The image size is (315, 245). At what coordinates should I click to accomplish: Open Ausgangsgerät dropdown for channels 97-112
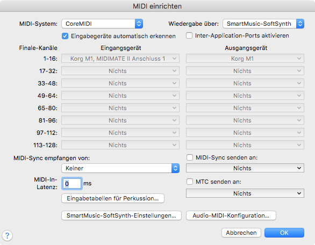[x=245, y=133]
